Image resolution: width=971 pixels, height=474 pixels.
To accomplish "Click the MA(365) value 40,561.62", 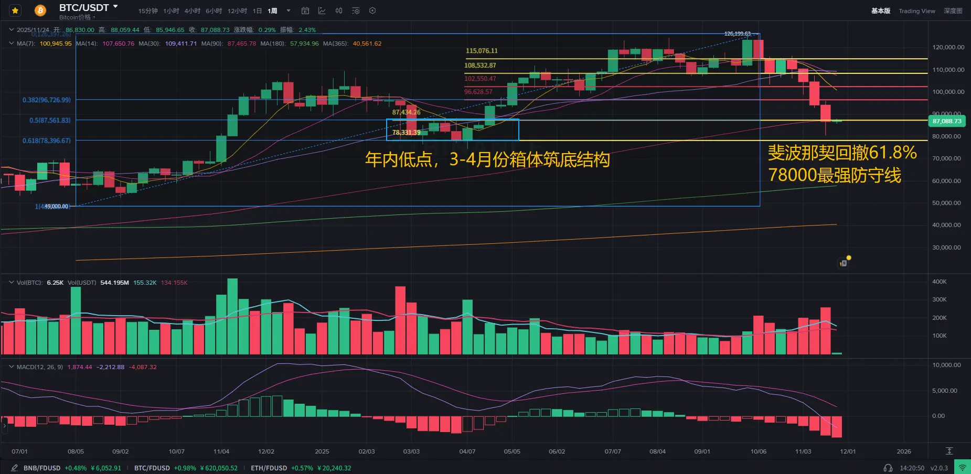I will (x=367, y=44).
